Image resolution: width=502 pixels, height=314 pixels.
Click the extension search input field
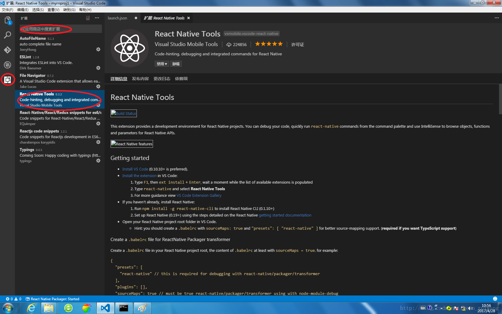tap(61, 29)
